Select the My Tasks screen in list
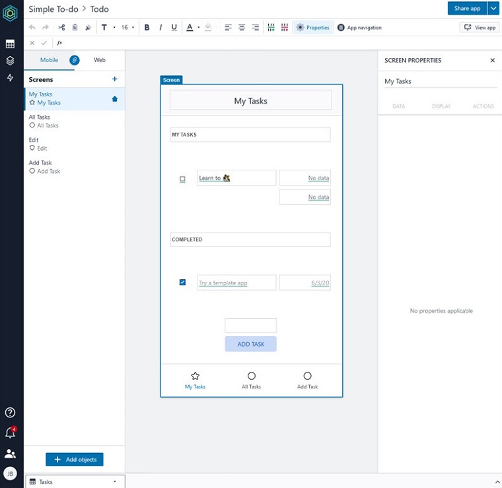 coord(74,98)
